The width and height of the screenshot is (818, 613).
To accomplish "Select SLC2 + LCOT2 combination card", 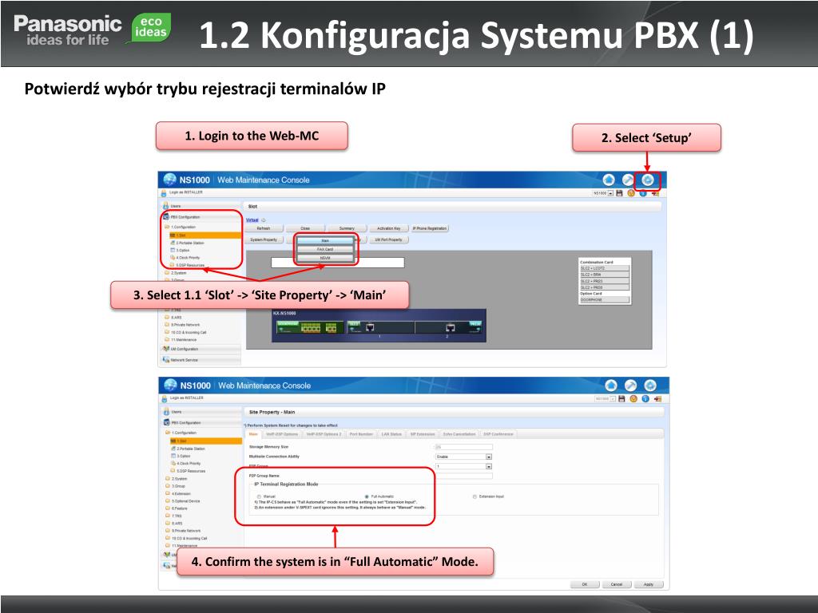I will tap(605, 268).
